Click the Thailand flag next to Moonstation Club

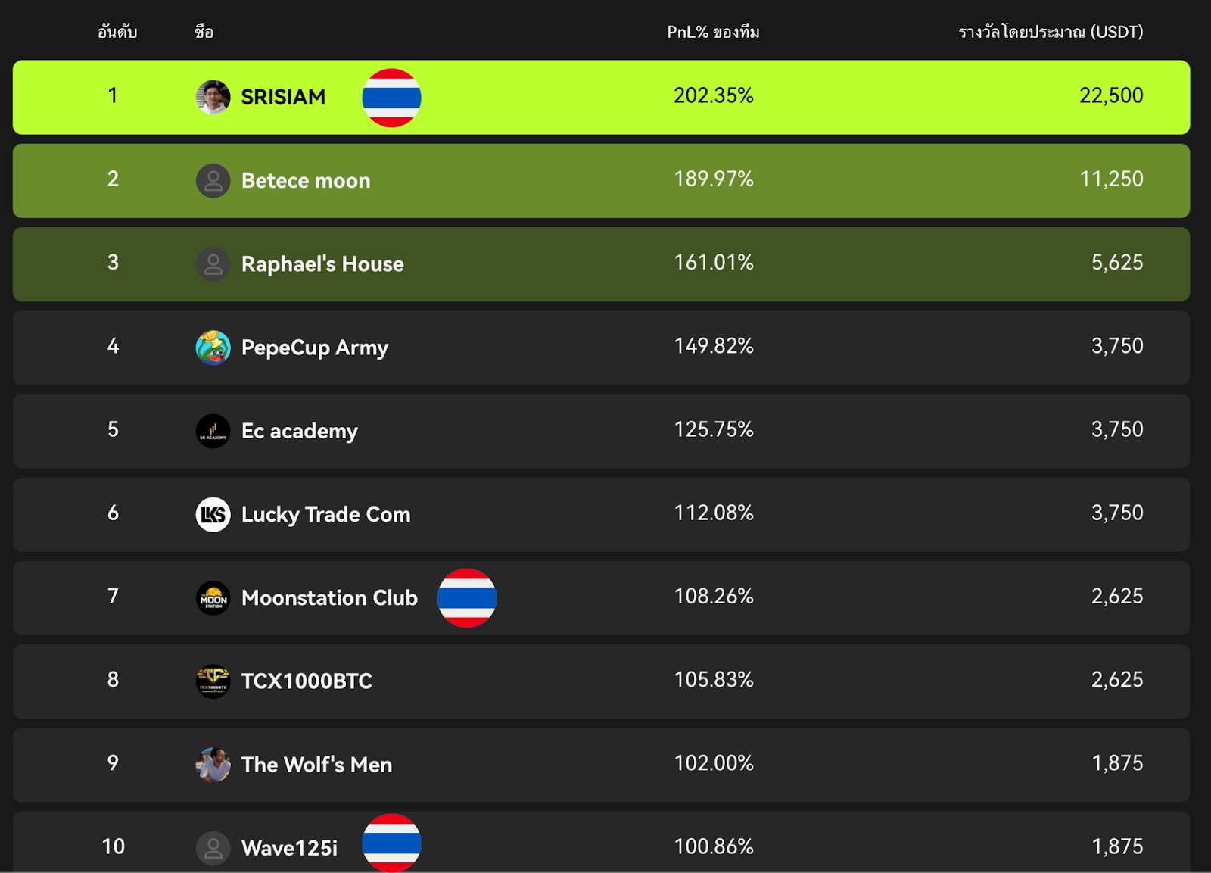(x=467, y=598)
